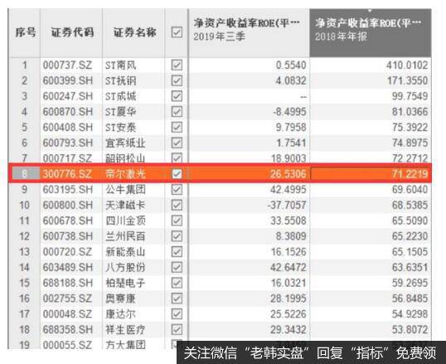Uncheck the checkbox for ST南风 row
Image resolution: width=446 pixels, height=364 pixels.
177,65
